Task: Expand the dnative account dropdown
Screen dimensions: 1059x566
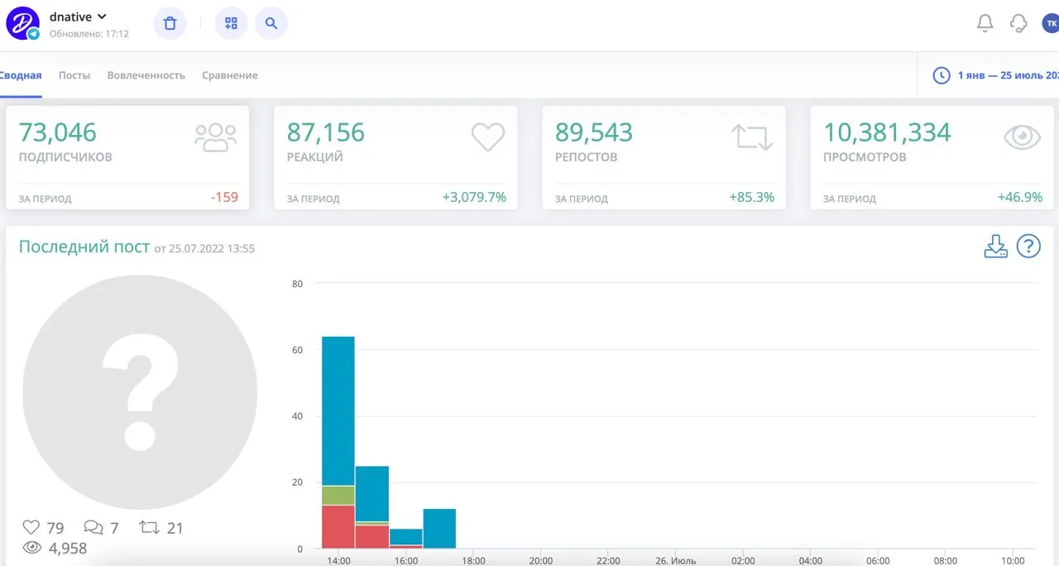Action: 102,17
